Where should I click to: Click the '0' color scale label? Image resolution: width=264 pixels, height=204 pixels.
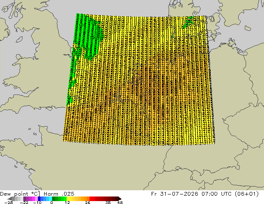(x=52, y=202)
